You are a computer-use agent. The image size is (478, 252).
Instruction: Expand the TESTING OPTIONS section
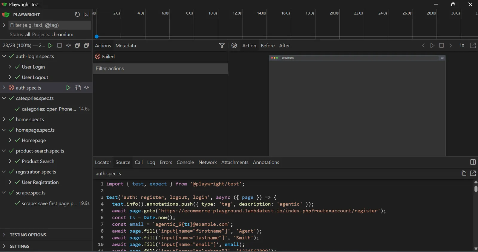coord(4,235)
